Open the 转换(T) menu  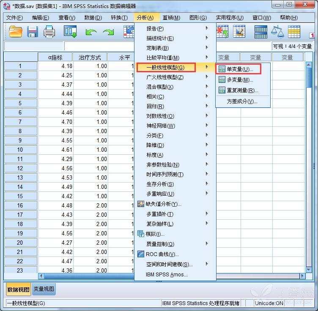click(119, 18)
